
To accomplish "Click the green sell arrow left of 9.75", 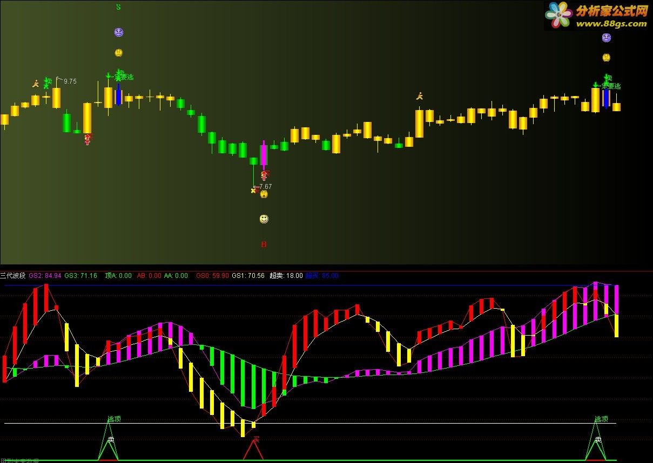I will [47, 83].
